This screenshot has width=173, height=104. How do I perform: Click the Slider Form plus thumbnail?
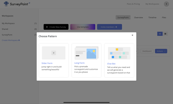coord(54,53)
